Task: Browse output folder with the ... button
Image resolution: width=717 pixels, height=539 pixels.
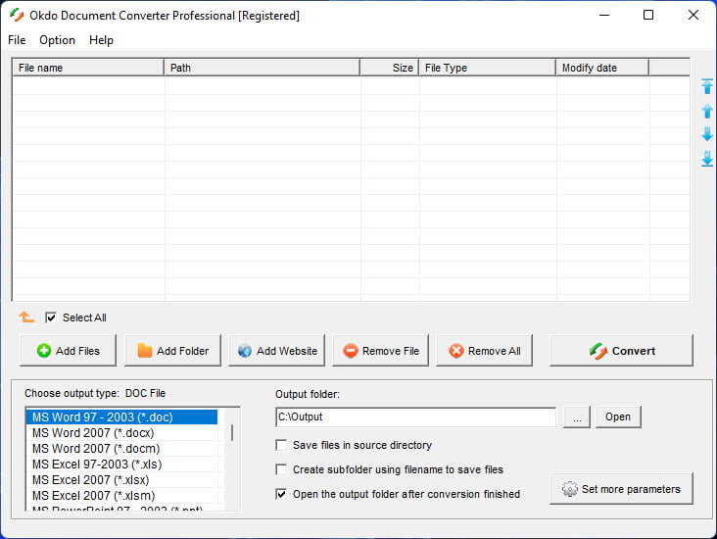Action: [x=577, y=416]
